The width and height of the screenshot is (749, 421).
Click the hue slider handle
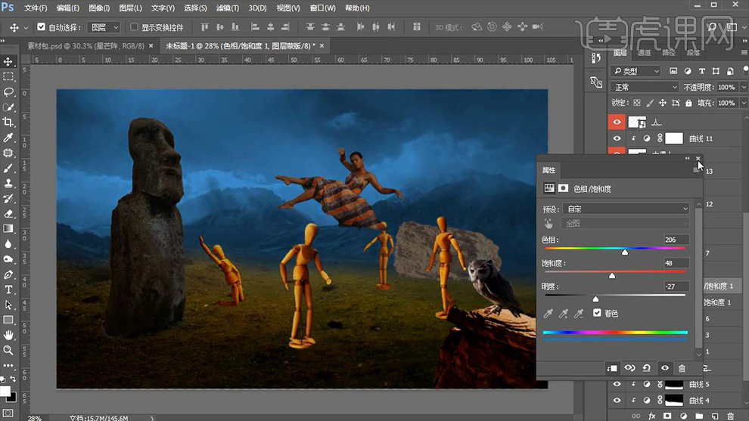(625, 252)
